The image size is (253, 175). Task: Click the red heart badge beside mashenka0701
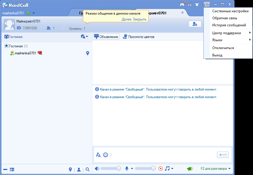[x=40, y=53]
